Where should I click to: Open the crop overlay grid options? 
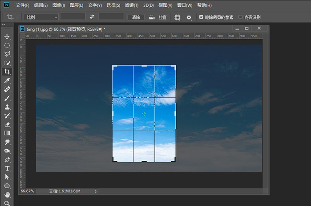pos(177,17)
